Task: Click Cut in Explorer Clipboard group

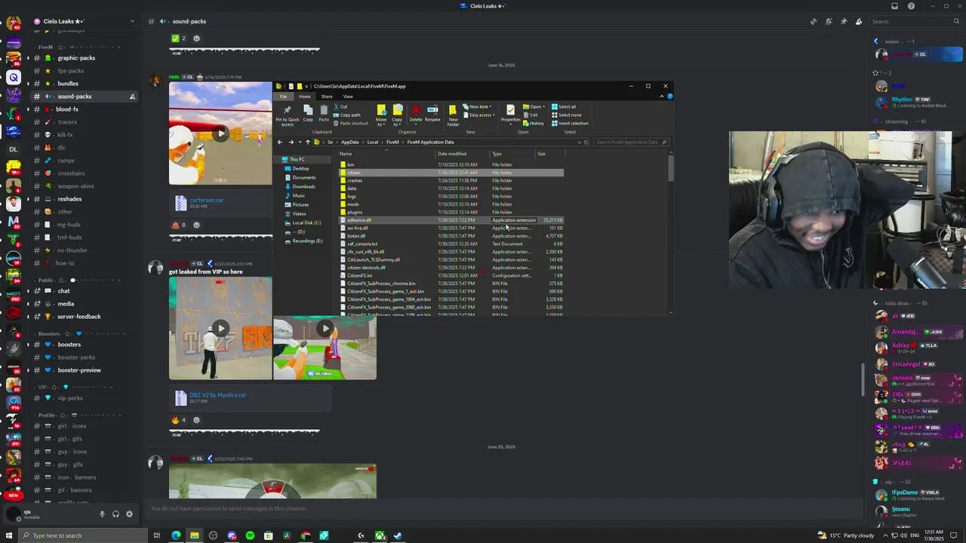Action: click(x=342, y=106)
